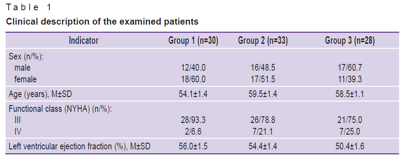Select the 'male' row label
The height and width of the screenshot is (161, 405).
coord(22,68)
